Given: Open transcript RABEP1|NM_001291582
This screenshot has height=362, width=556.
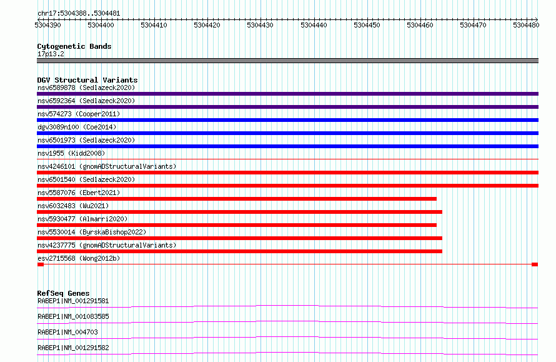Looking at the screenshot, I should pyautogui.click(x=73, y=348).
